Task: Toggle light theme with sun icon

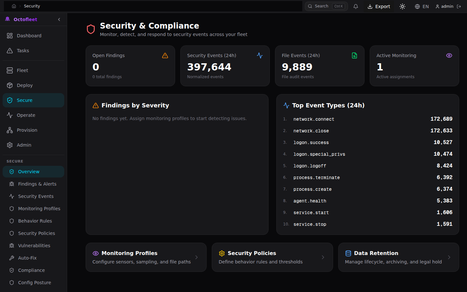Action: (402, 6)
